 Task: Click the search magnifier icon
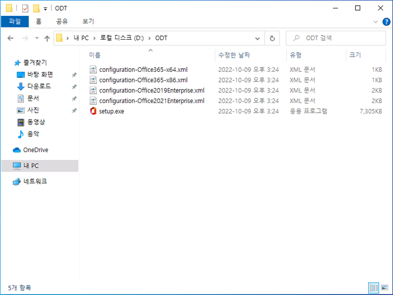tap(297, 38)
